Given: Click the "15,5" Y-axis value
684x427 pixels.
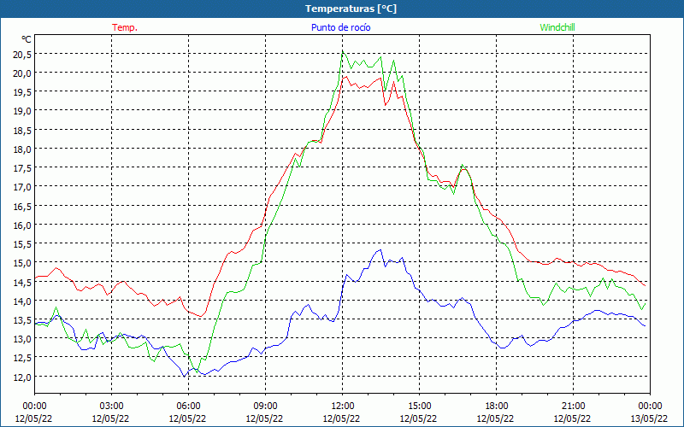Looking at the screenshot, I should (22, 244).
